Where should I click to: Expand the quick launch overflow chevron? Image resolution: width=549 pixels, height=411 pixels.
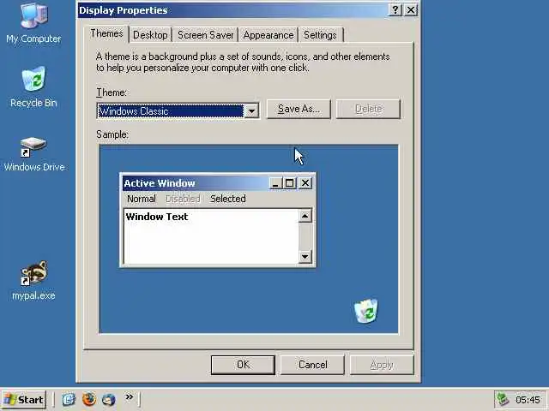pyautogui.click(x=130, y=396)
